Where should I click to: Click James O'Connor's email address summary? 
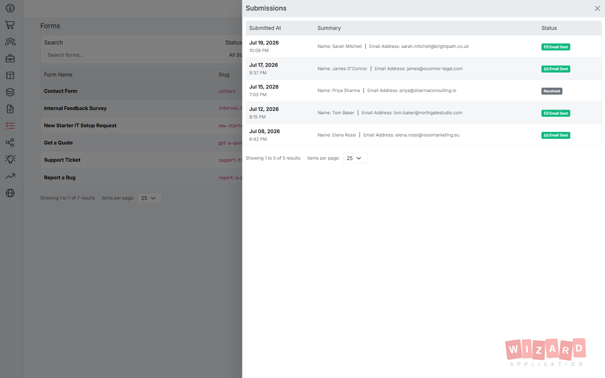tap(418, 69)
